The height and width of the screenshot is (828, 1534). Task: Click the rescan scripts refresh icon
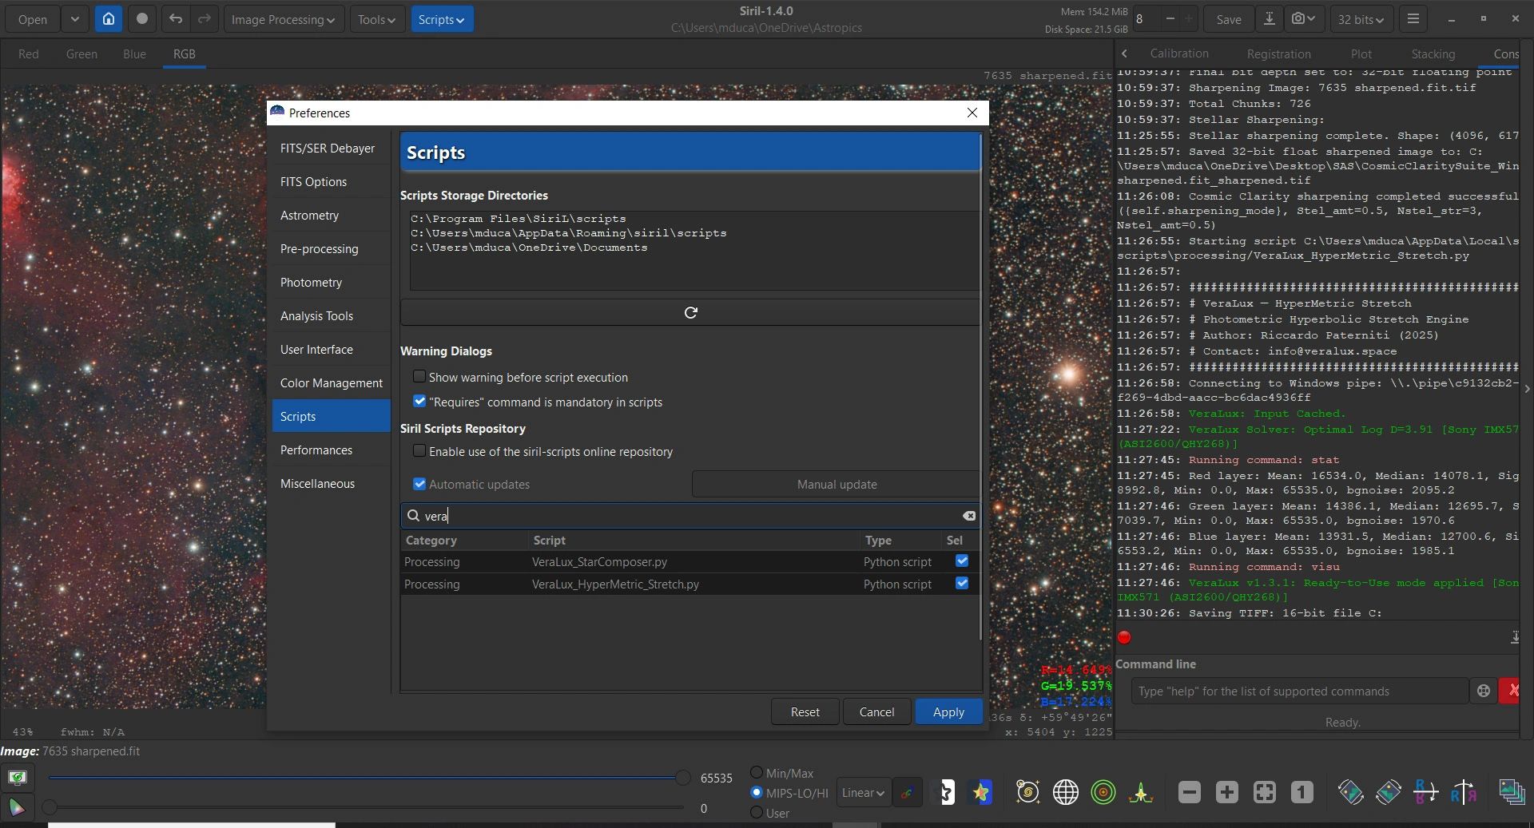click(x=691, y=312)
